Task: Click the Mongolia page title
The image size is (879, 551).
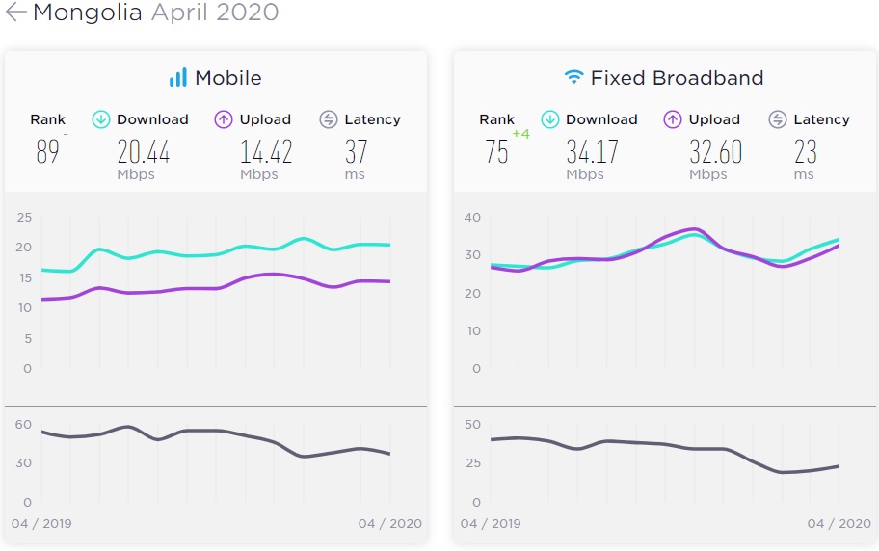Action: (88, 13)
